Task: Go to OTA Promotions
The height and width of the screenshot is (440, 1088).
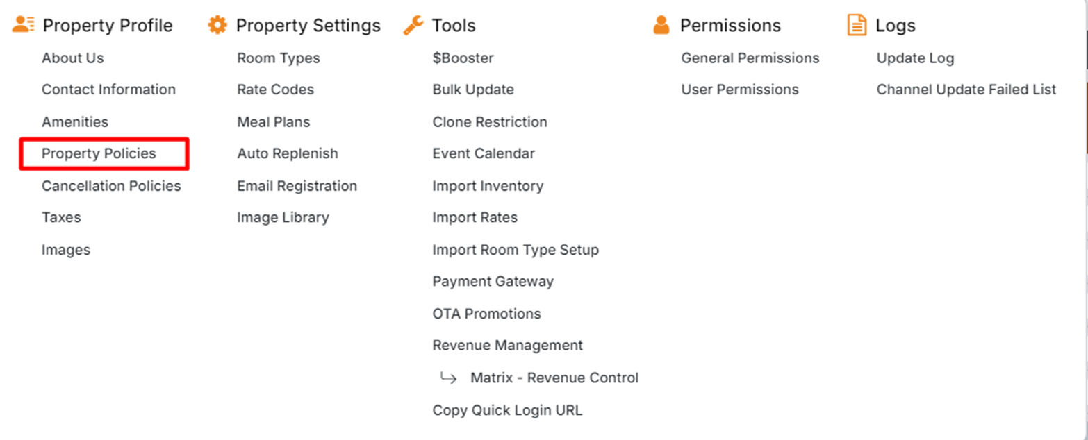Action: click(x=486, y=314)
